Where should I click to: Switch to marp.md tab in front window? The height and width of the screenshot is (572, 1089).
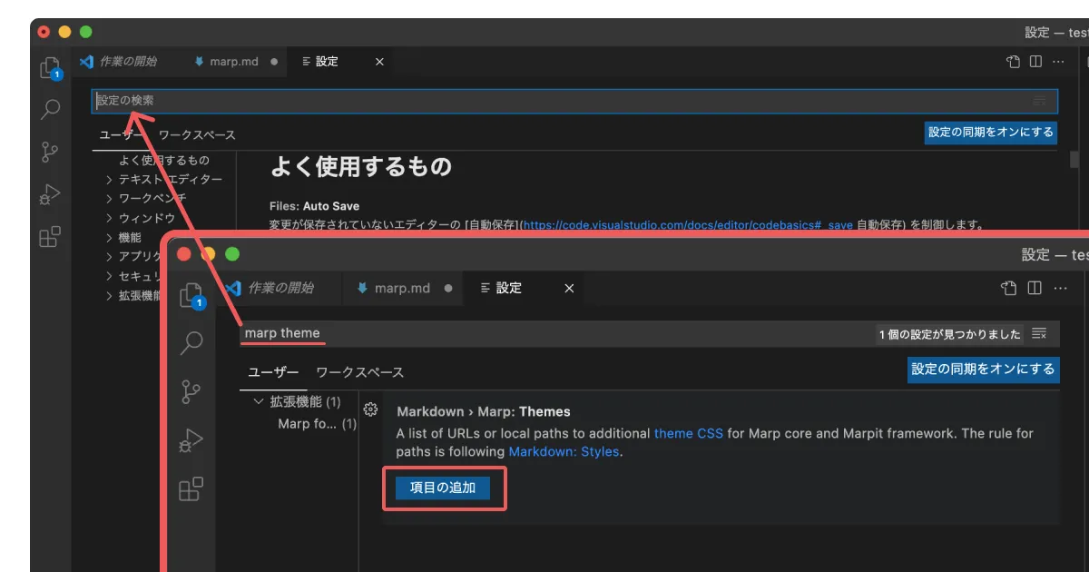[x=403, y=288]
